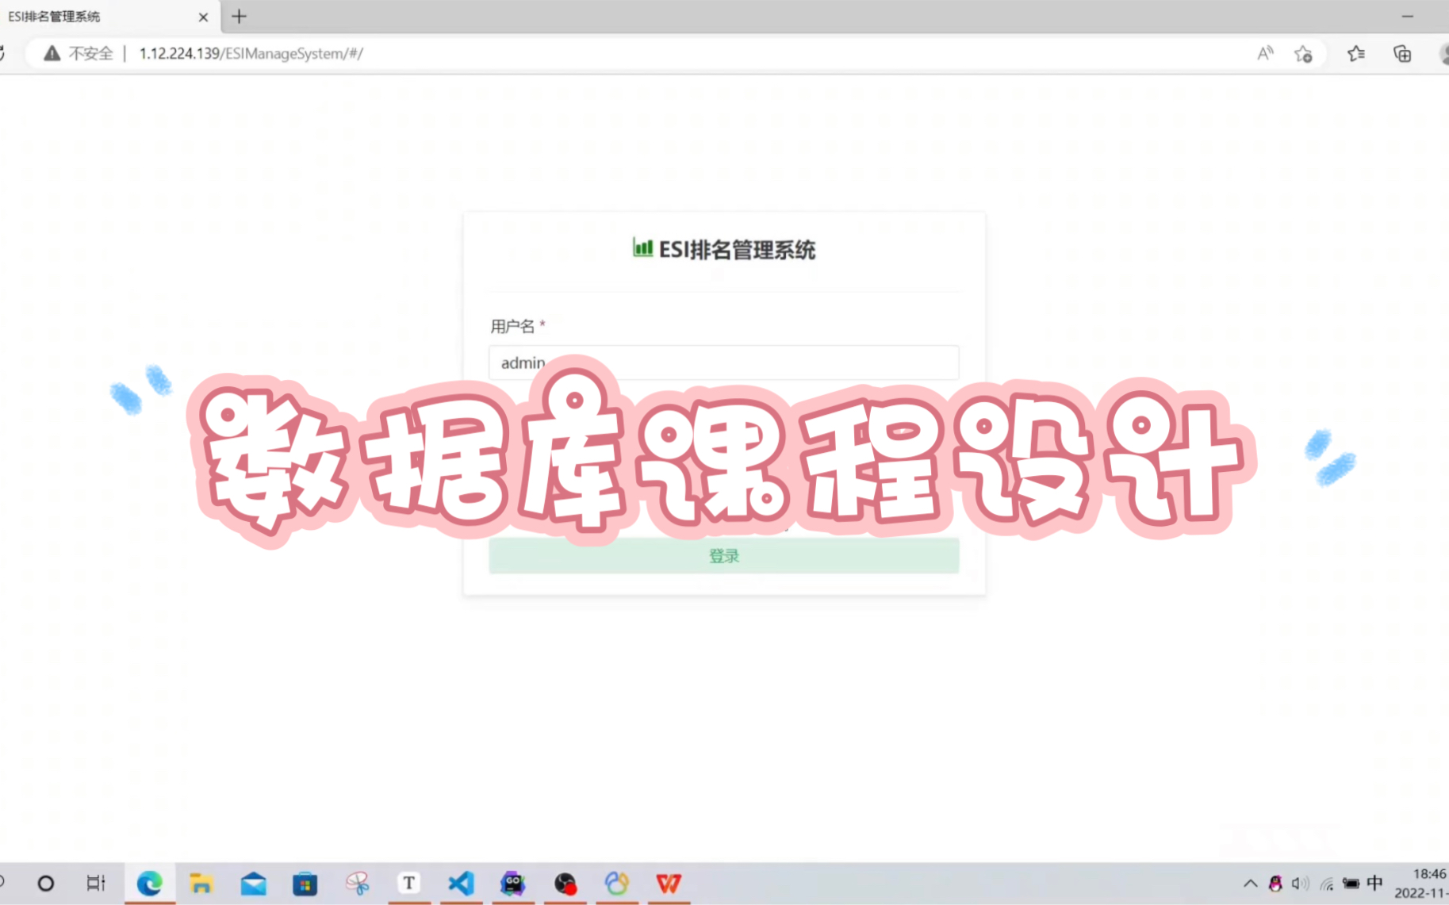Launch GoLand IDE from the taskbar
The image size is (1449, 905).
513,883
